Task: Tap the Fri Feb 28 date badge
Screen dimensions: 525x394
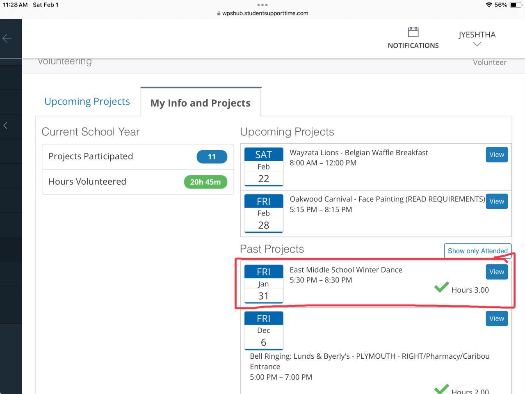Action: pos(264,213)
